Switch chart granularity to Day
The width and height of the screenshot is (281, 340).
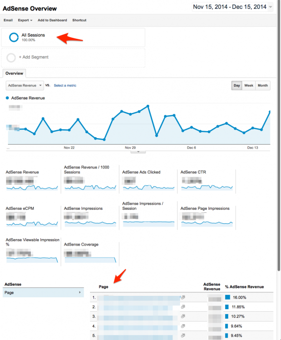[237, 85]
